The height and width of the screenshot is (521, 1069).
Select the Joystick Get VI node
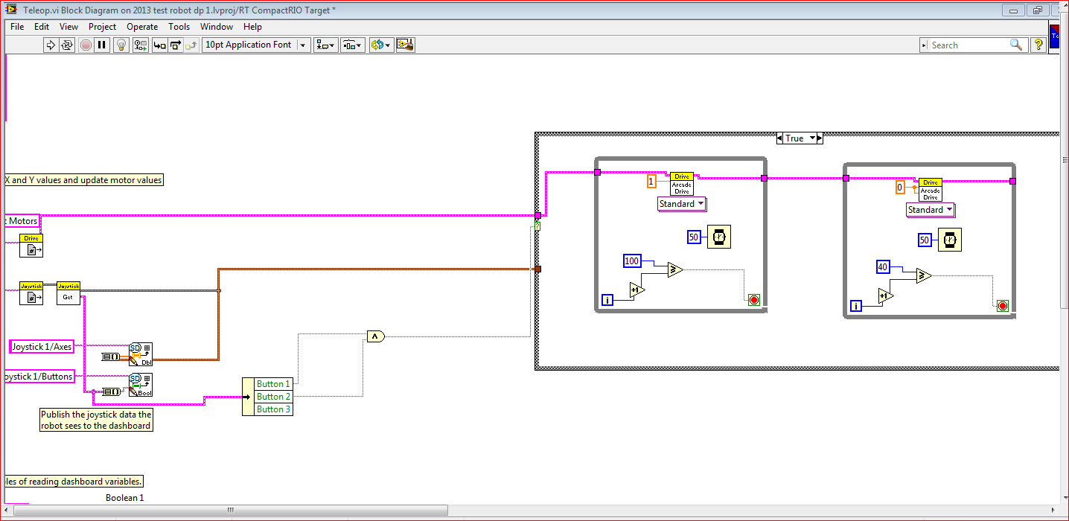click(x=68, y=293)
